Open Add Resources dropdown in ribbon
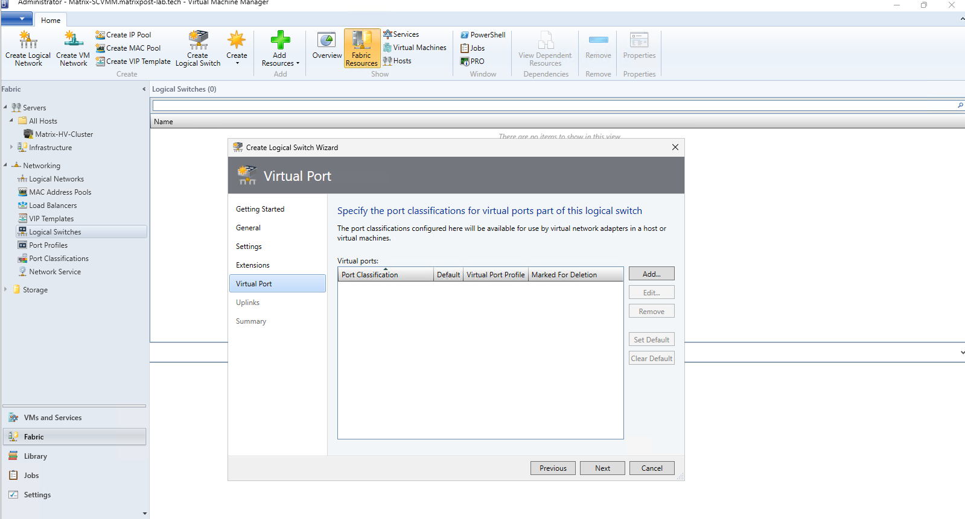 click(280, 48)
